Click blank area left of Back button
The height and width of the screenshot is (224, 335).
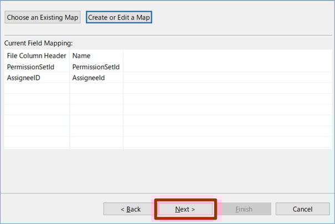pos(53,209)
